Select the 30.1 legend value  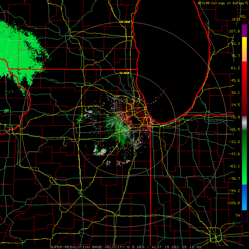(x=235, y=93)
